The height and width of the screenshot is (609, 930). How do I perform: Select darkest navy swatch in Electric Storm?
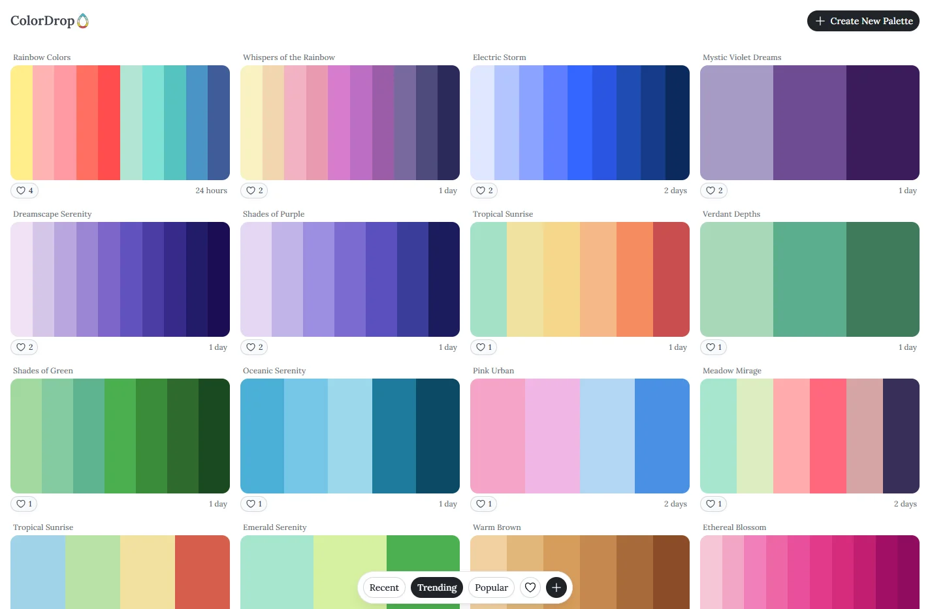[677, 123]
